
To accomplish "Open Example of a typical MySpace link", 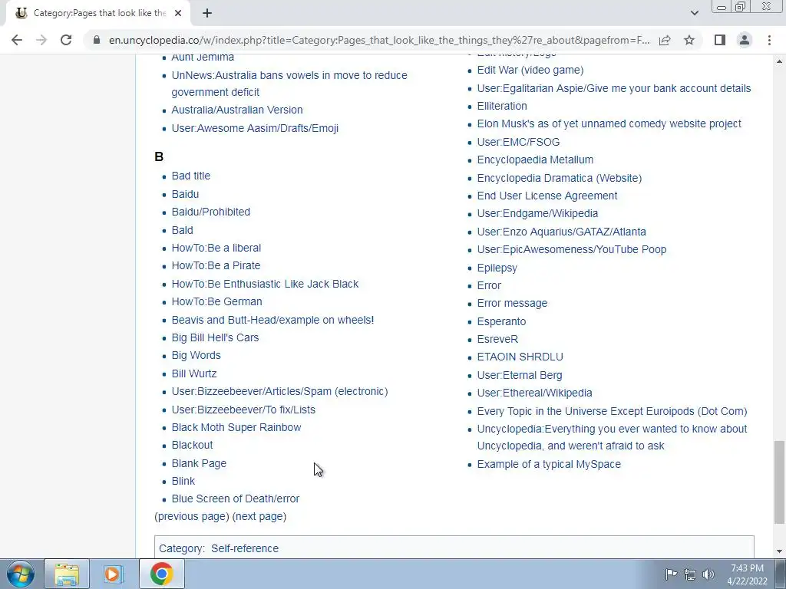I will (x=548, y=464).
